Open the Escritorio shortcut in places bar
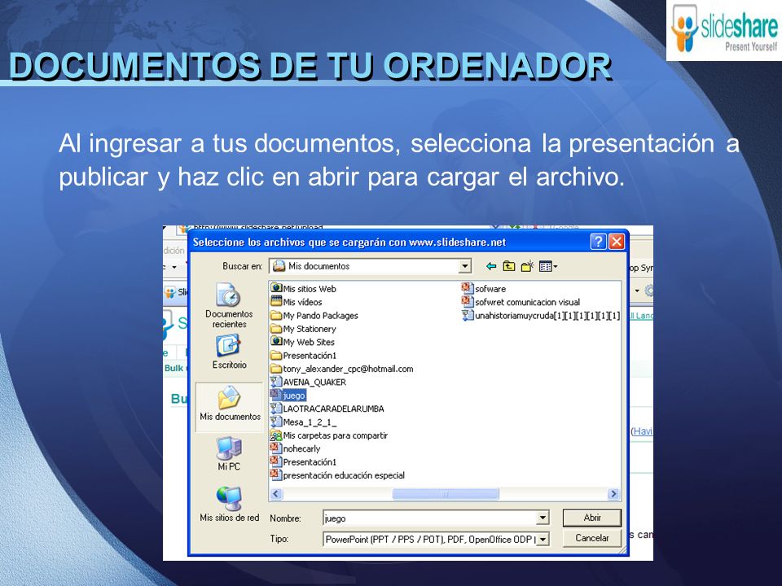The height and width of the screenshot is (586, 782). tap(229, 352)
